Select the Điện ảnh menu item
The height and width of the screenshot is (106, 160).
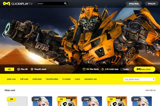coord(37,79)
